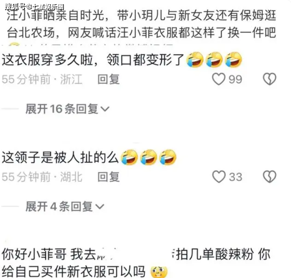Dislike the Hubei comment using broken heart
This screenshot has width=291, height=278.
coord(270,177)
